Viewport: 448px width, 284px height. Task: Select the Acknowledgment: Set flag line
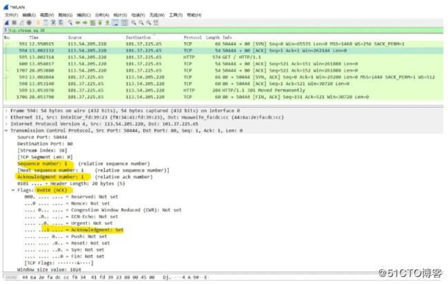pos(74,230)
